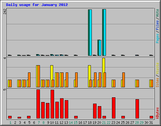Click the tall cyan hits bar for day 21

105,32
